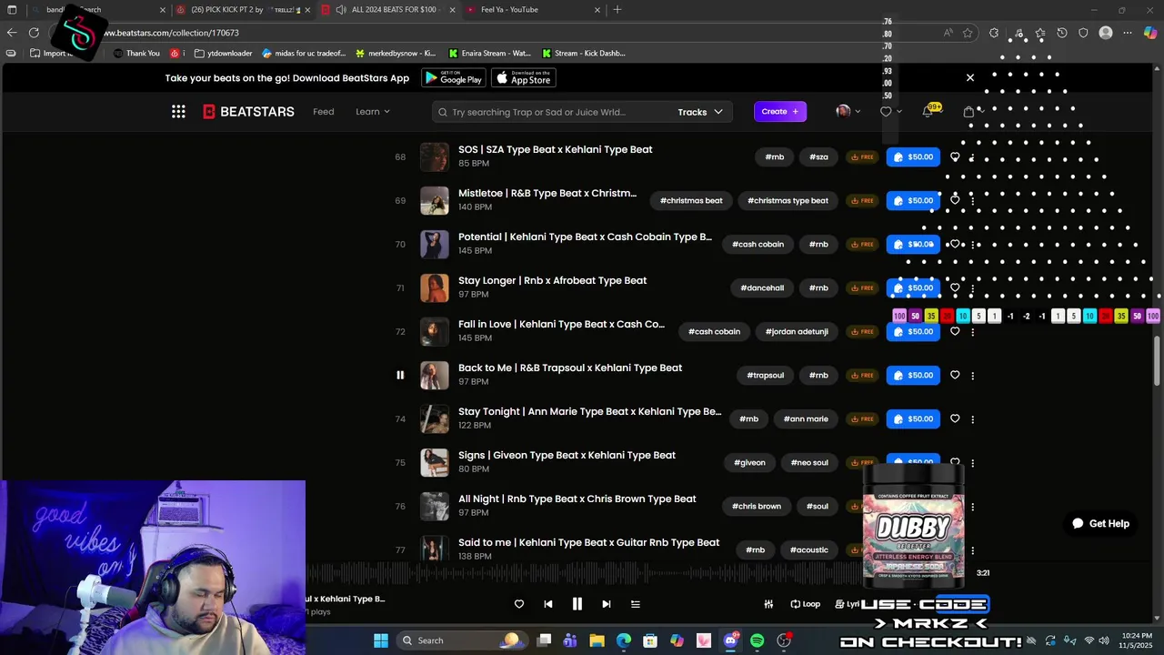The width and height of the screenshot is (1164, 655).
Task: Seek within the player waveform
Action: click(582, 574)
